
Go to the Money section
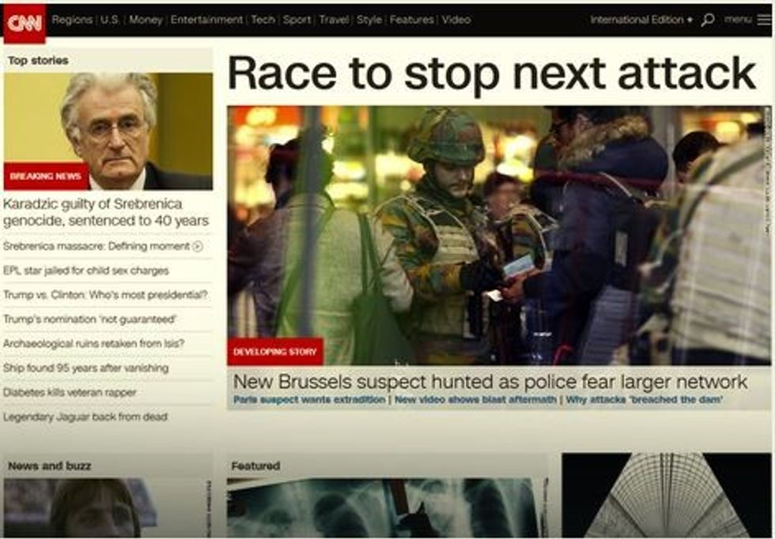point(146,20)
